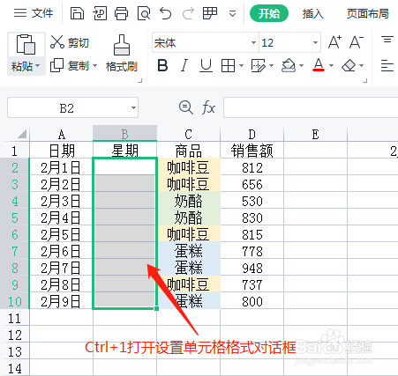Open Print Preview icon
This screenshot has width=398, height=376.
pyautogui.click(x=144, y=13)
